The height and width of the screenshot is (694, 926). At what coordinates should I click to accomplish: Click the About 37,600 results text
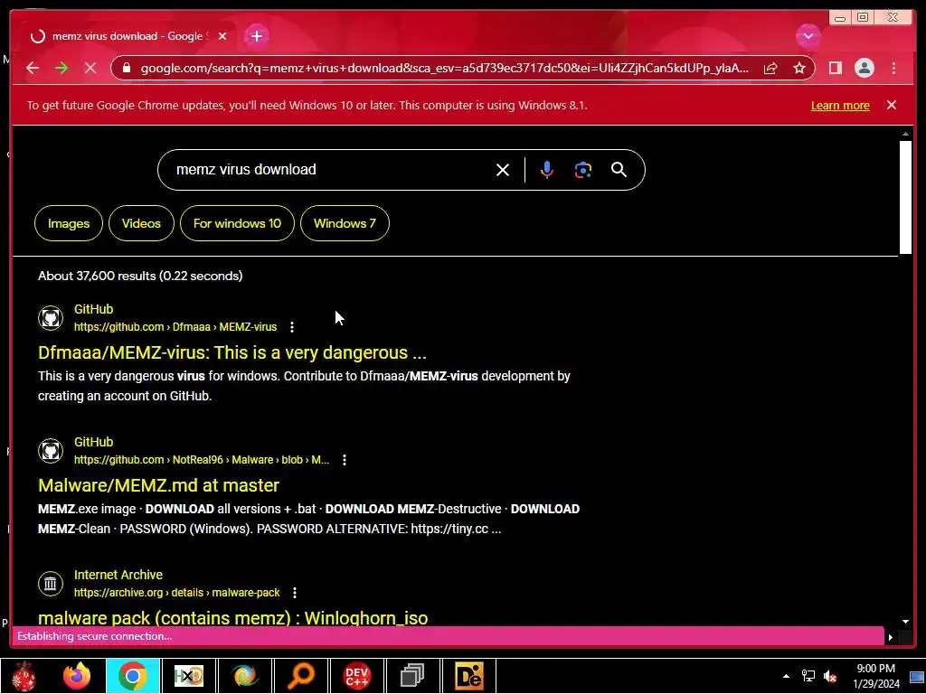click(140, 276)
